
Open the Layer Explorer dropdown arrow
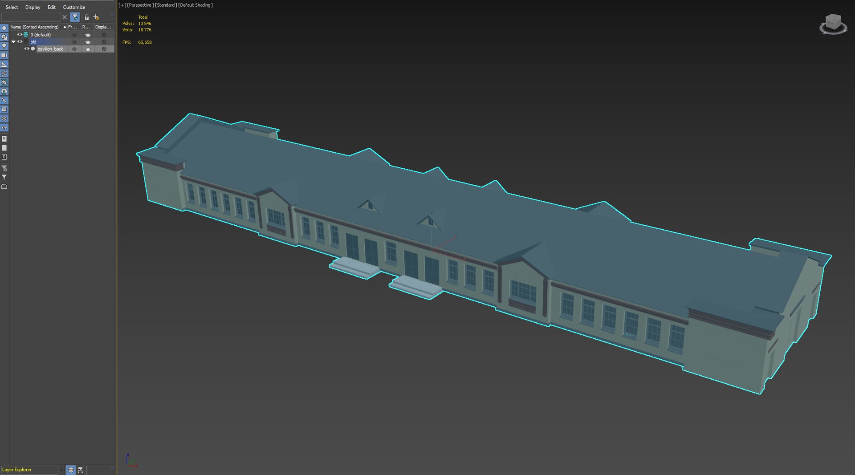click(x=61, y=470)
